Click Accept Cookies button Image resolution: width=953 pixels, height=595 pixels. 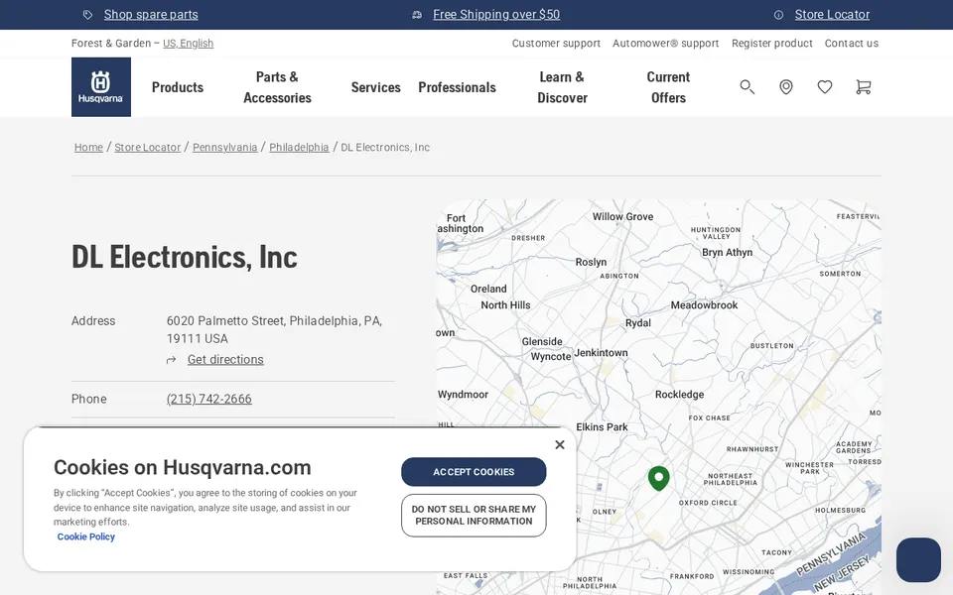coord(474,472)
